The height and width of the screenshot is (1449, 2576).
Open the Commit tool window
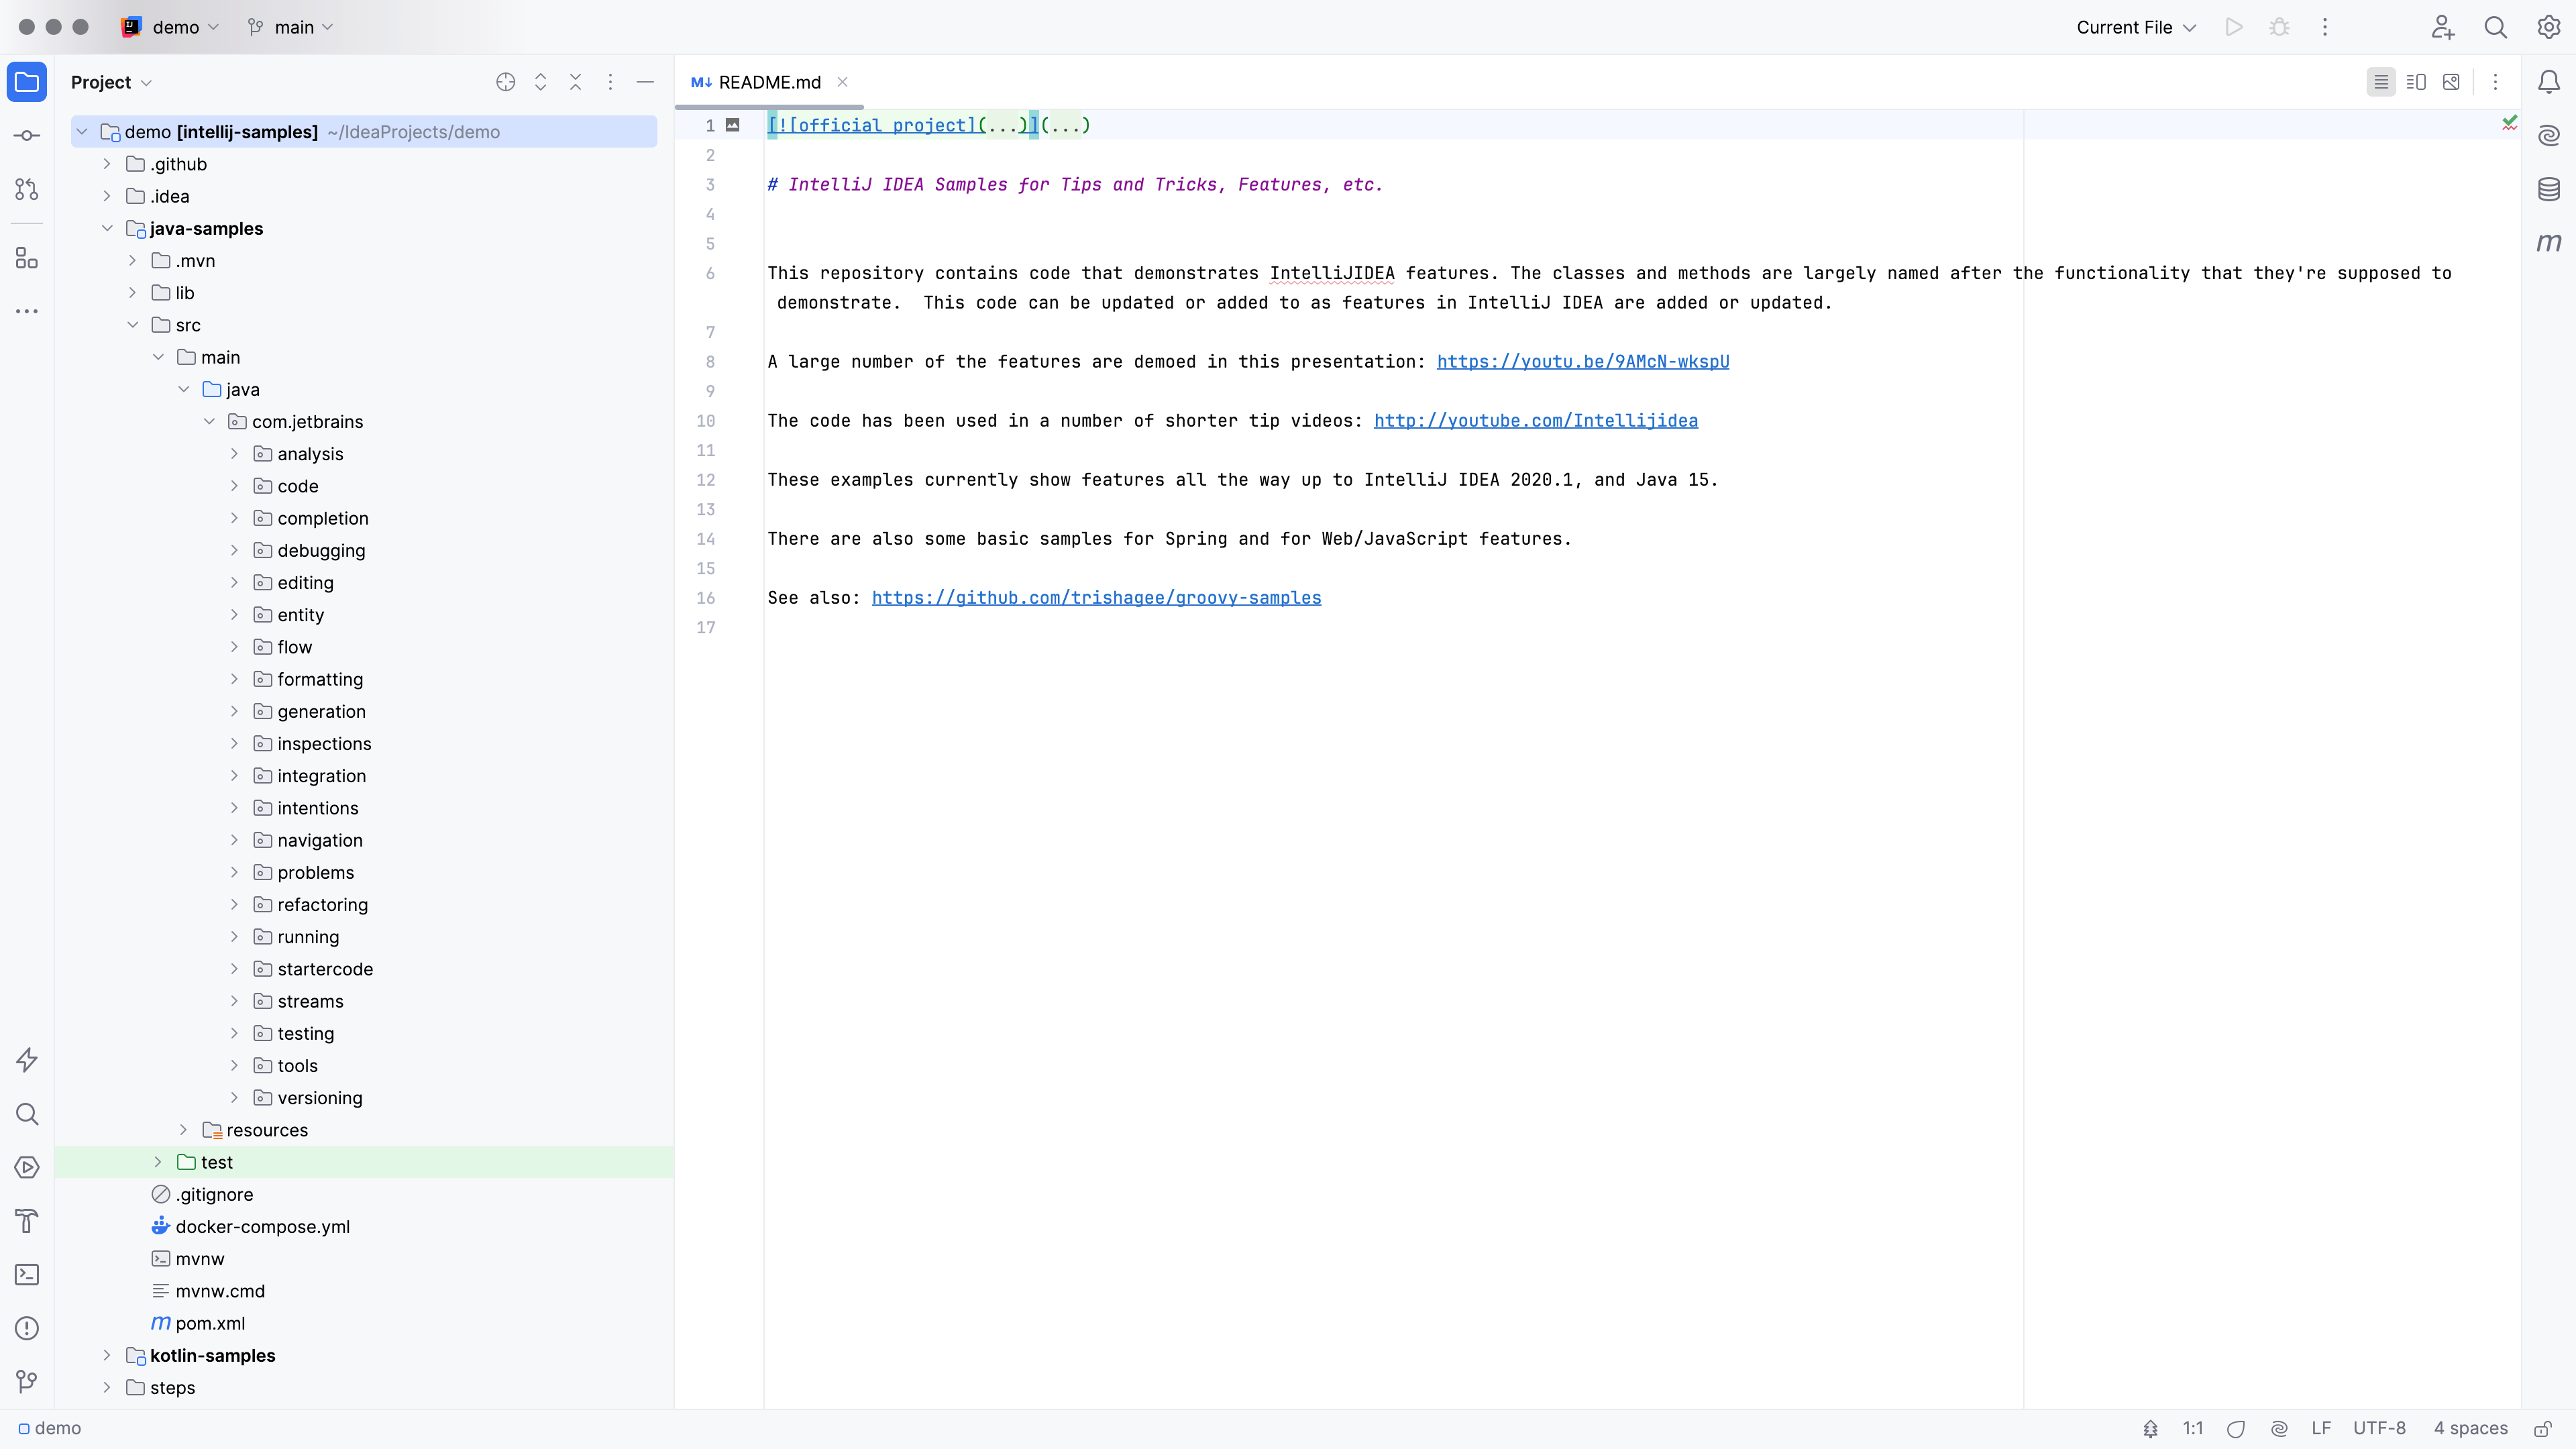(x=26, y=135)
